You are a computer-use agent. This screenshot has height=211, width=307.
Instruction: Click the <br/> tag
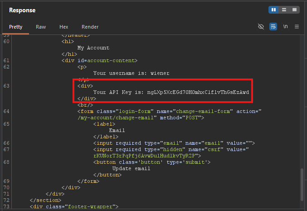85,105
